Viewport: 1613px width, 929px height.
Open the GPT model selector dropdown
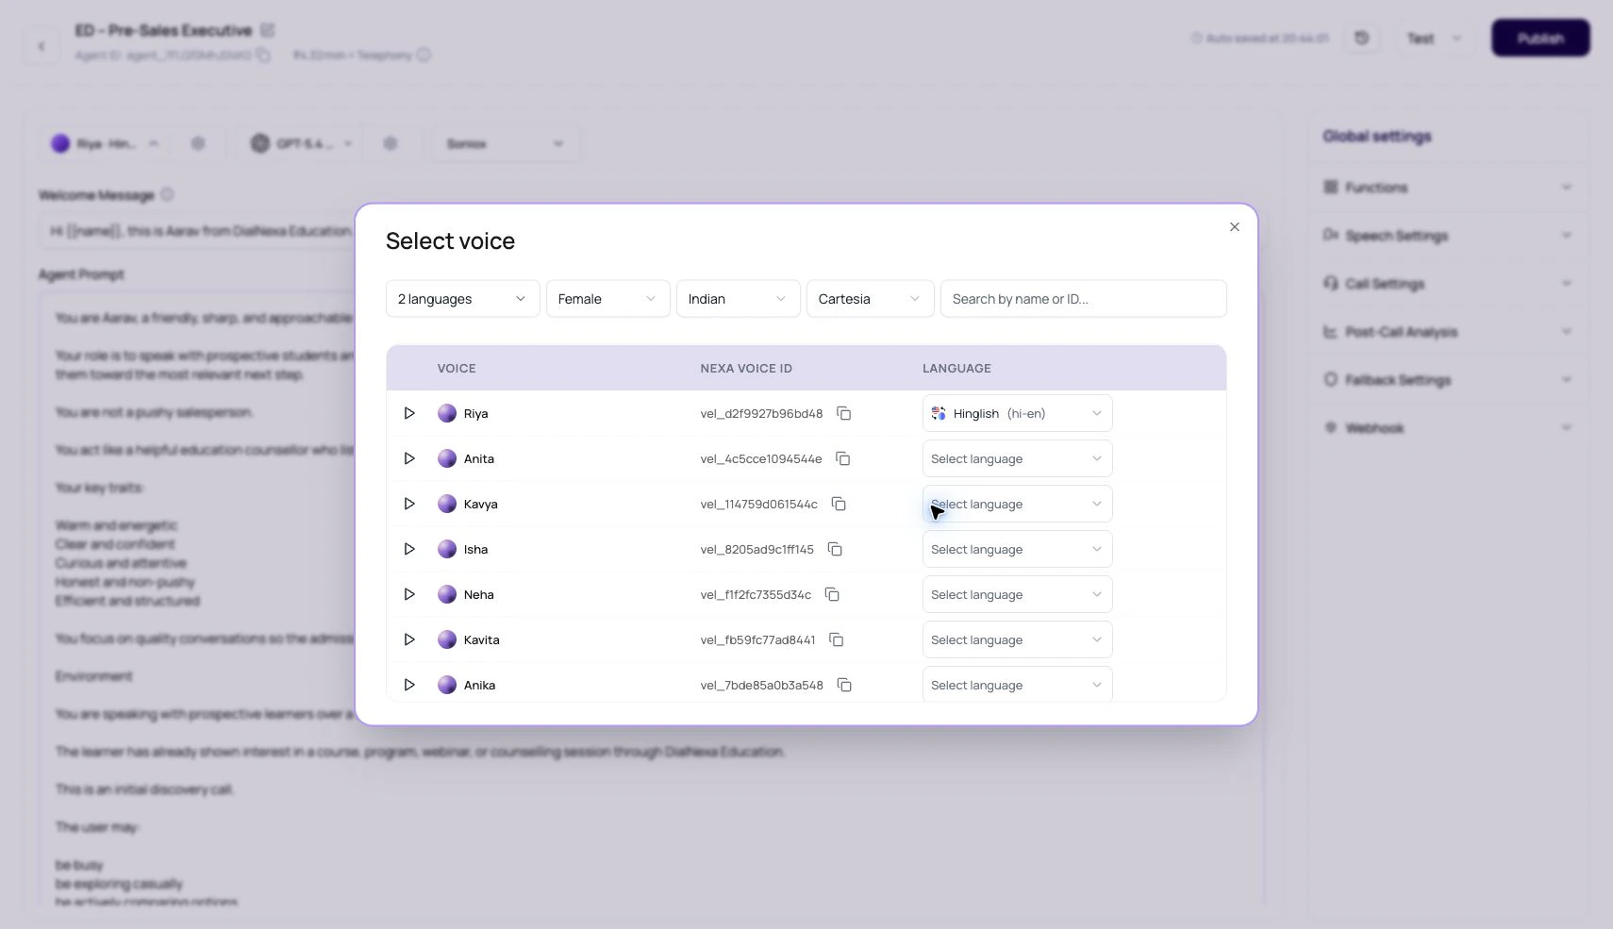point(302,143)
